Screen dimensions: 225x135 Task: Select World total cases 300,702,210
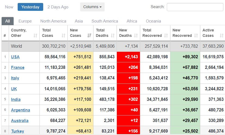click(x=54, y=46)
